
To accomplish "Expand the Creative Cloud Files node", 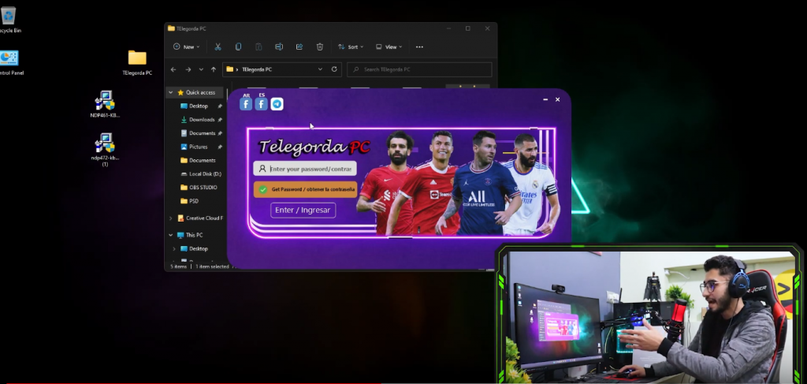I will click(x=170, y=218).
